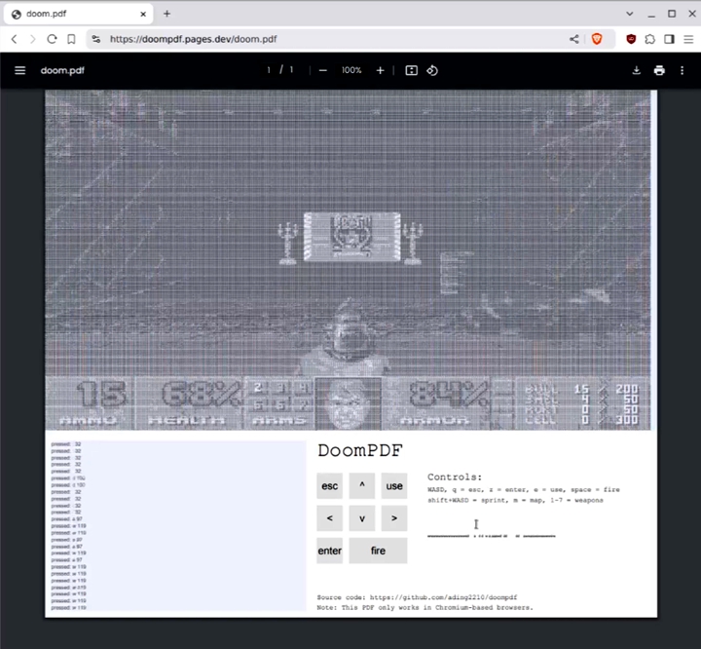Click the browser forward arrow

click(33, 39)
